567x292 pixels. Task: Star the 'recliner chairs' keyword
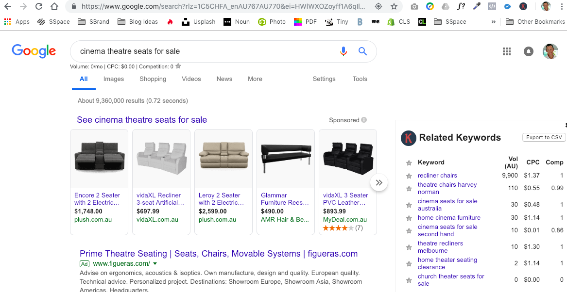coord(409,176)
